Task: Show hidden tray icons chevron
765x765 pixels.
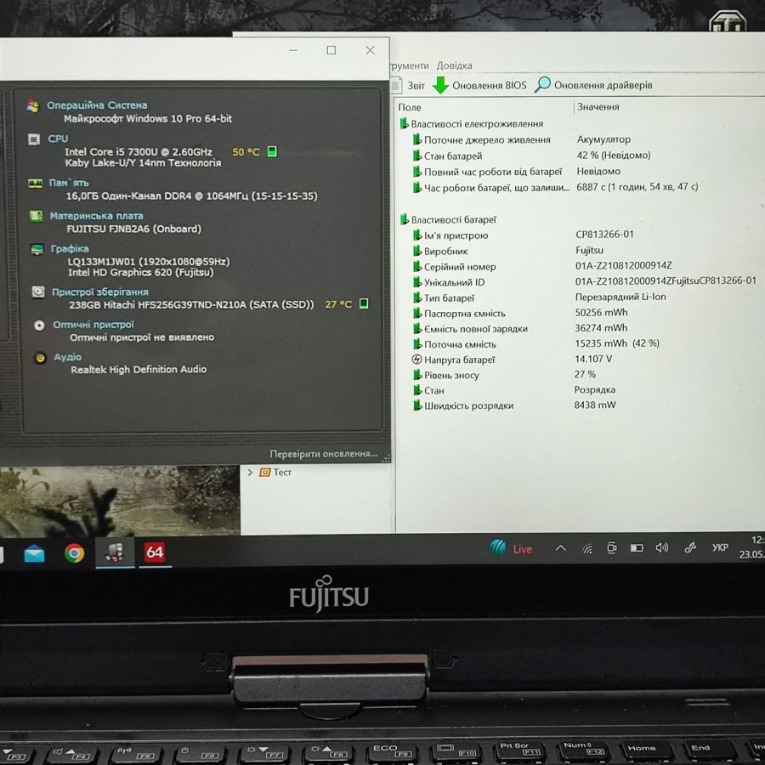Action: (x=561, y=548)
